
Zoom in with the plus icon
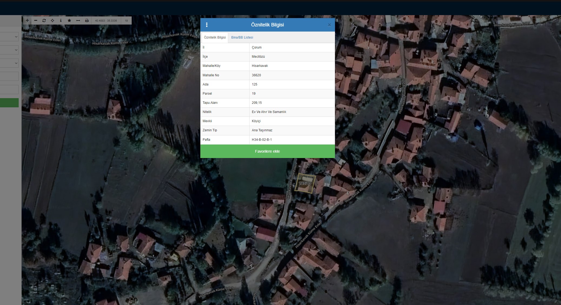click(x=27, y=20)
